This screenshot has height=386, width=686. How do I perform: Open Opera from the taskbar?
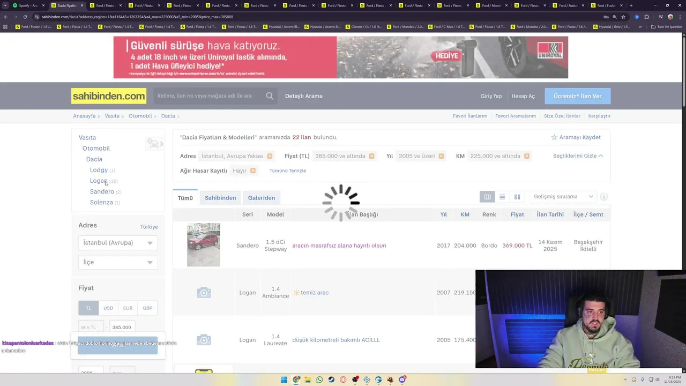(x=343, y=380)
